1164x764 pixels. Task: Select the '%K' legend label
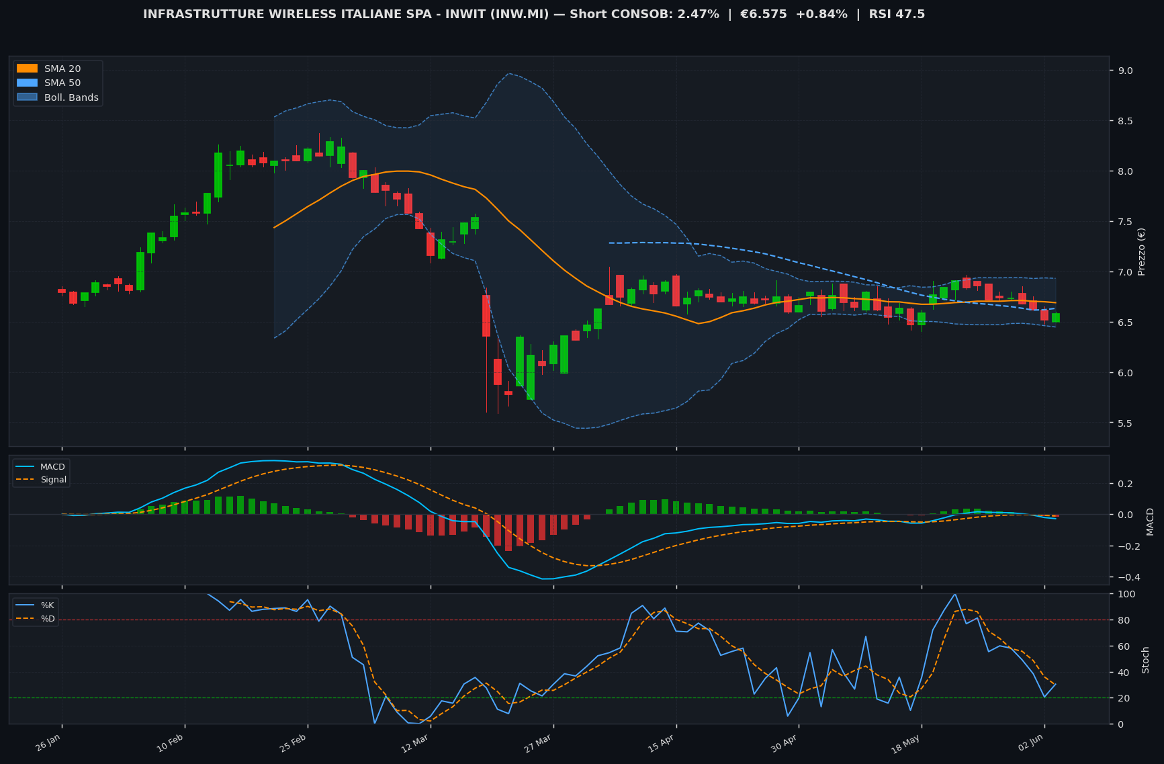pyautogui.click(x=48, y=605)
